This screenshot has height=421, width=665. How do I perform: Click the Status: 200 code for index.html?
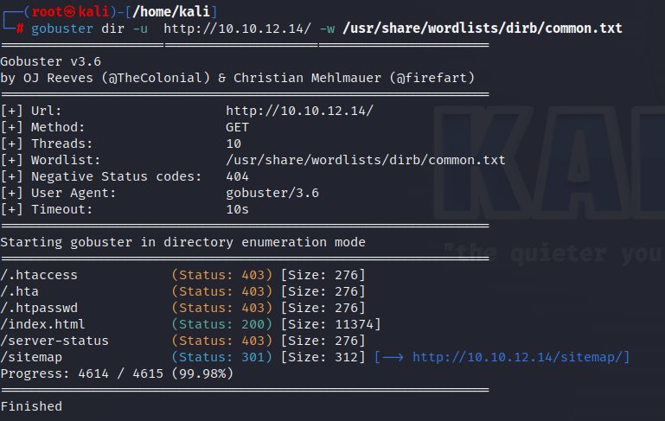point(222,324)
